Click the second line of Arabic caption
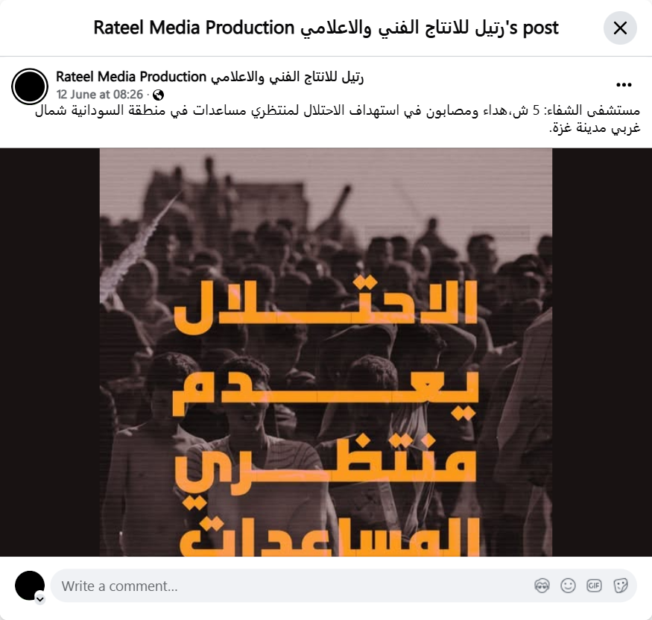 pos(595,127)
